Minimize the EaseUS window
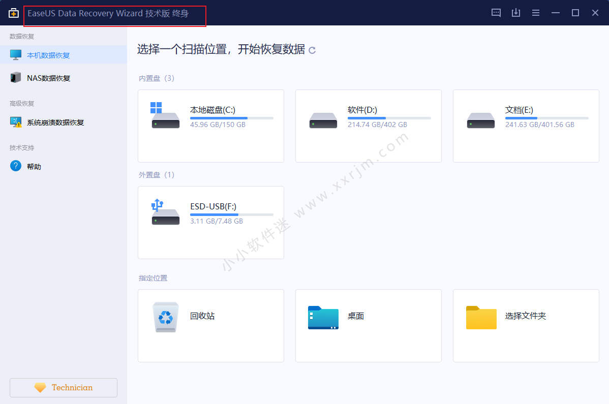The width and height of the screenshot is (609, 404). (x=556, y=13)
